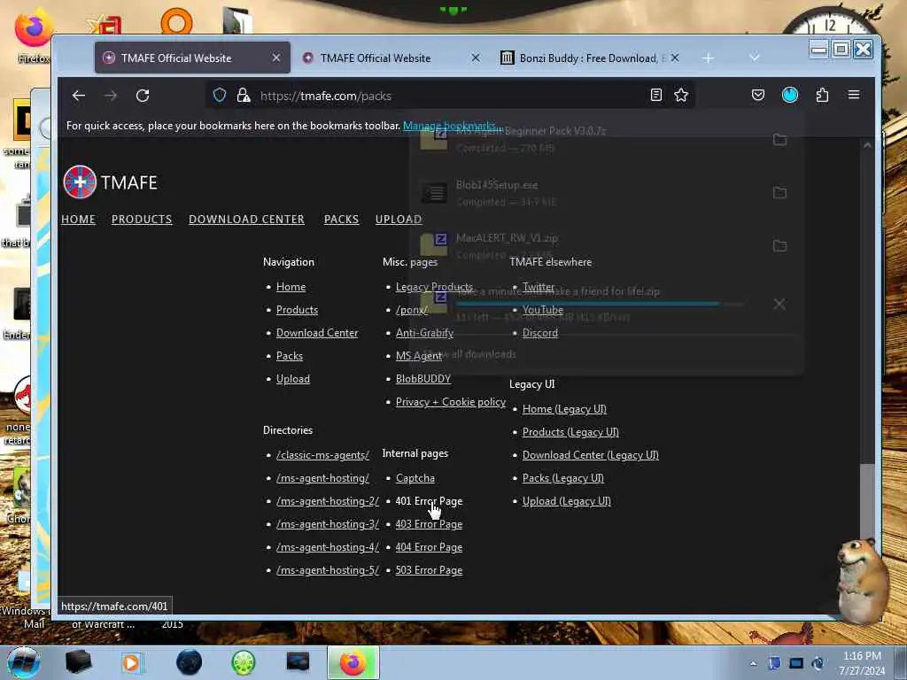Open PACKS in the site nav
907x680 pixels.
click(x=341, y=220)
